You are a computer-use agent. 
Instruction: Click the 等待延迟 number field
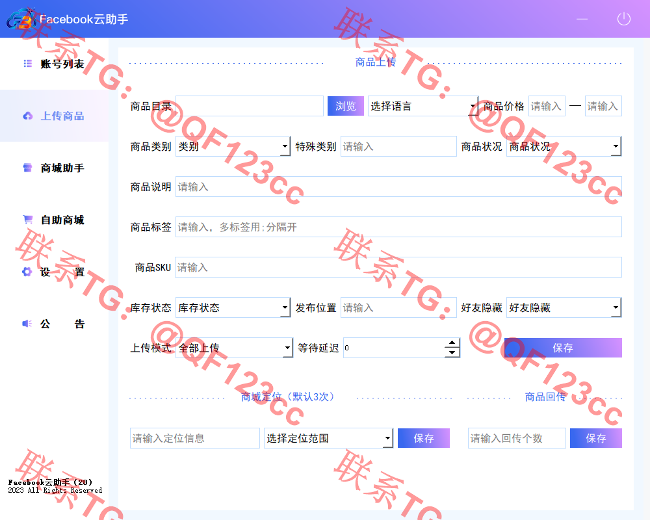coord(394,348)
